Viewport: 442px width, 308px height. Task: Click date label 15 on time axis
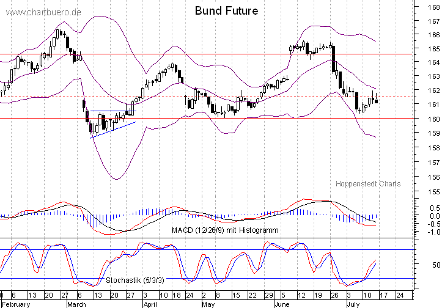point(236,295)
